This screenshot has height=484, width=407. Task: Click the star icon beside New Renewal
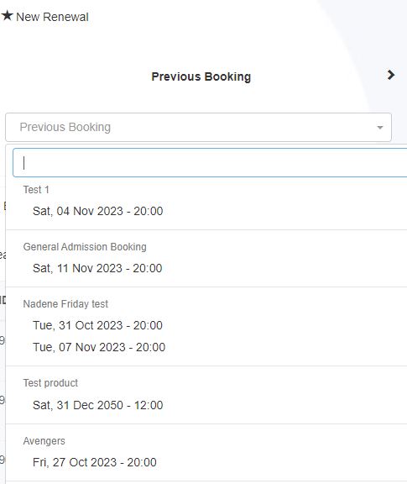(7, 15)
